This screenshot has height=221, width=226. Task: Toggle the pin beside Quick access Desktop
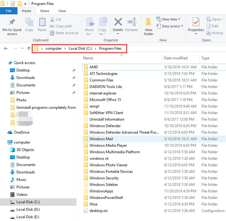[x=74, y=70]
